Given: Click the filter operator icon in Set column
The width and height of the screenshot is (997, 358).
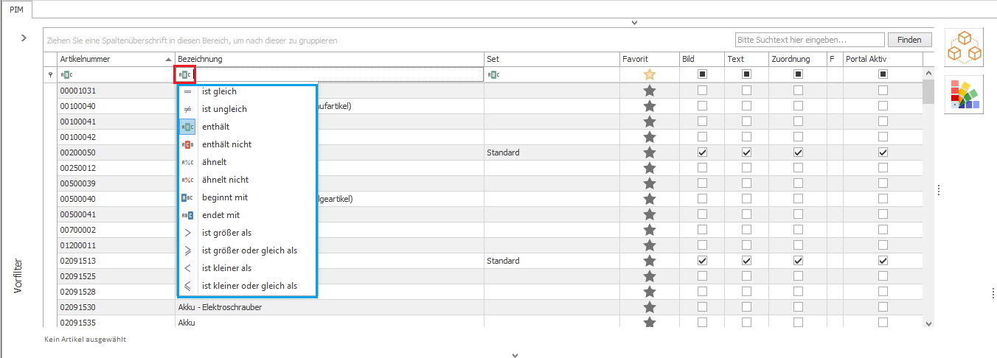Looking at the screenshot, I should (x=493, y=74).
